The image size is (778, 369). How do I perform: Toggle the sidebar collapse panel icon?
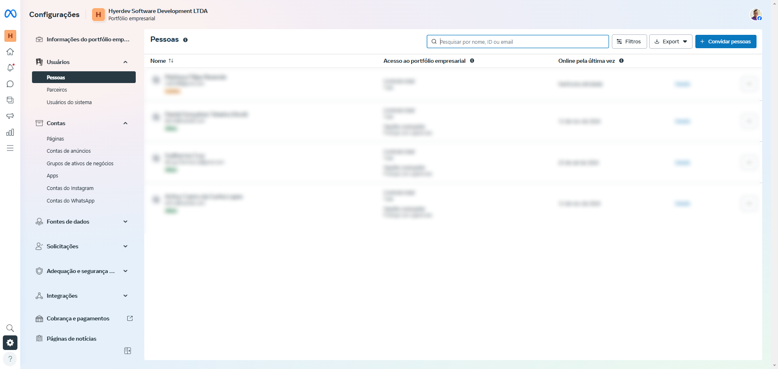[x=128, y=351]
